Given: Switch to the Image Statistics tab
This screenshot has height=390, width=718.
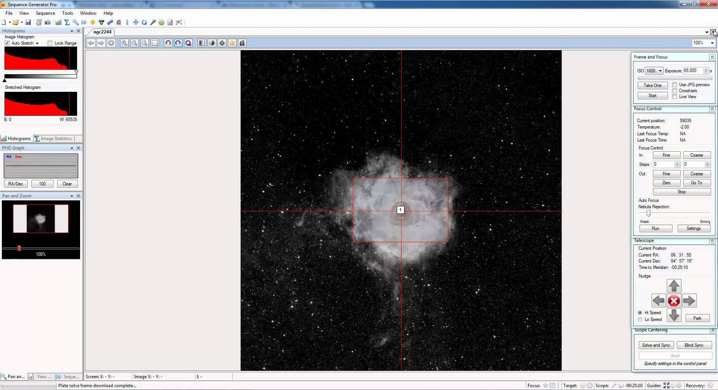Looking at the screenshot, I should point(53,139).
